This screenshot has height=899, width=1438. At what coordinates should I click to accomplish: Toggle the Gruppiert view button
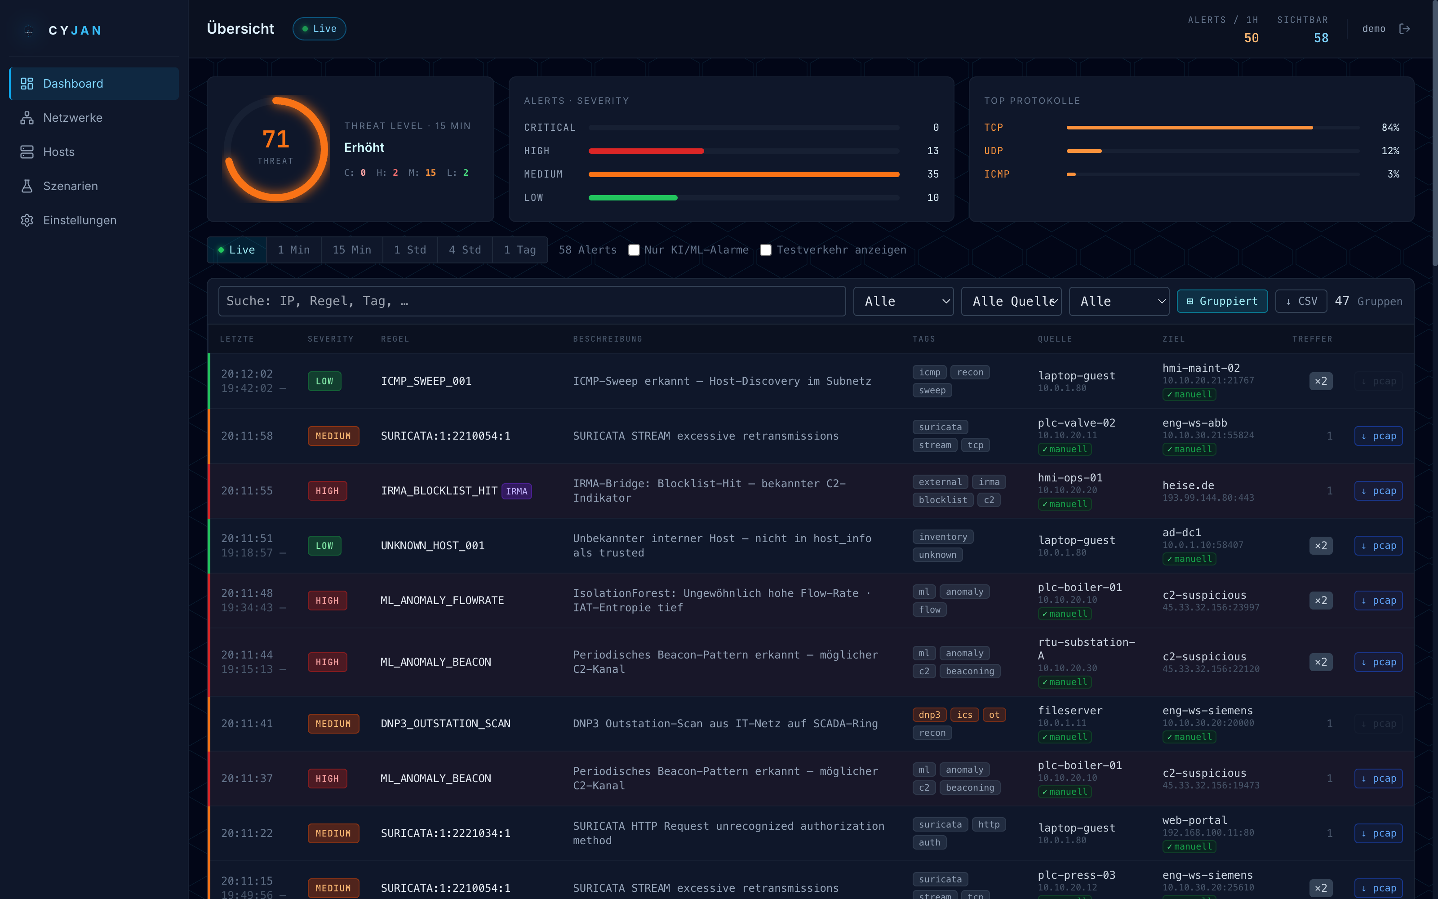coord(1222,301)
